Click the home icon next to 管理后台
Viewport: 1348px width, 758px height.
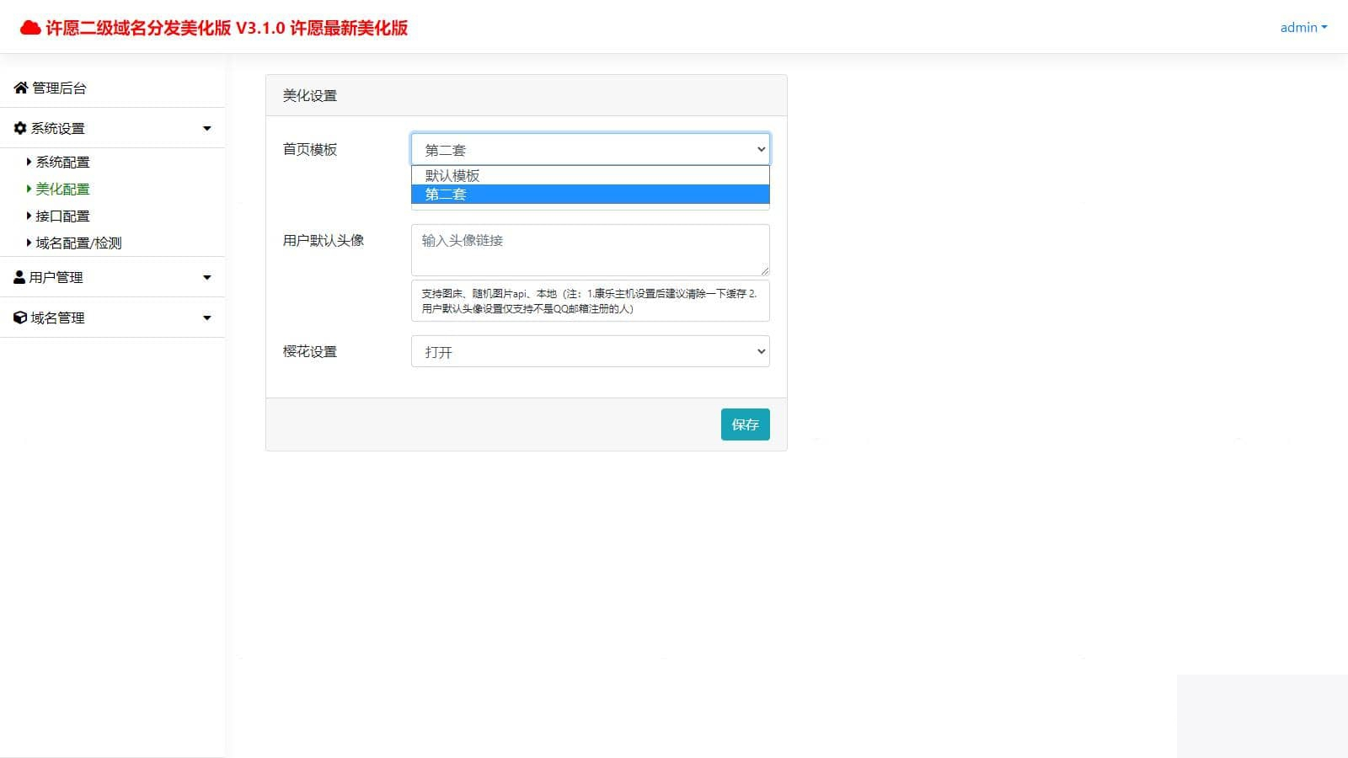[x=19, y=87]
